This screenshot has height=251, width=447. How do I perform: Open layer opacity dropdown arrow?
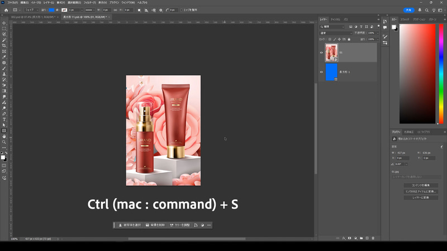(x=378, y=33)
